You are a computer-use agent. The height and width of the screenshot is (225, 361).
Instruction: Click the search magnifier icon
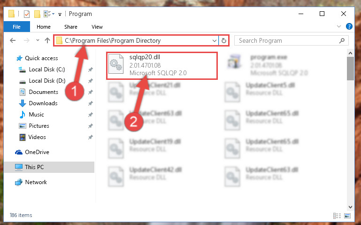point(342,41)
